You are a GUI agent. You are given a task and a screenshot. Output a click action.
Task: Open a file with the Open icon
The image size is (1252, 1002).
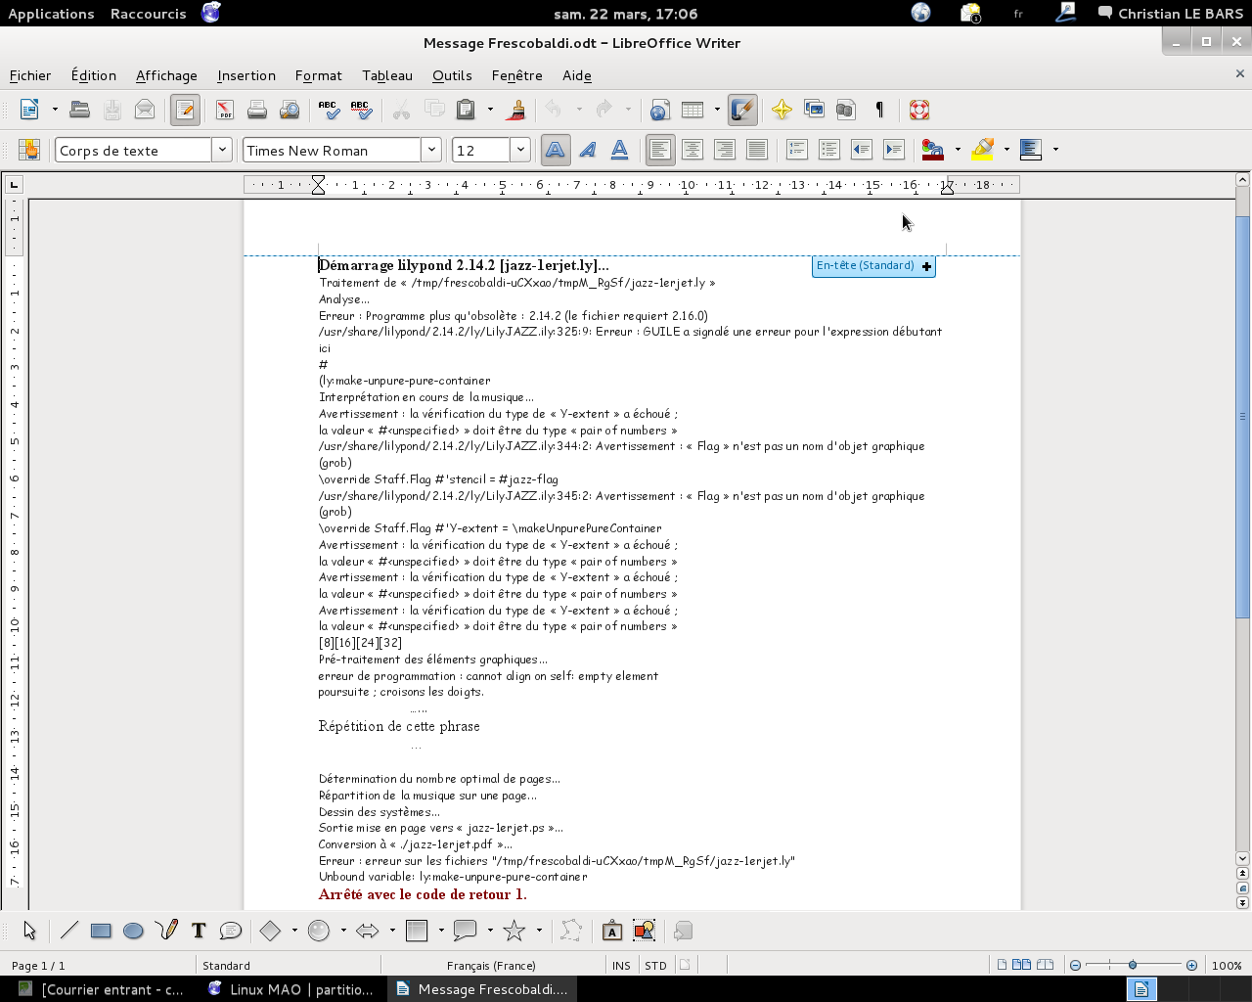(x=80, y=110)
